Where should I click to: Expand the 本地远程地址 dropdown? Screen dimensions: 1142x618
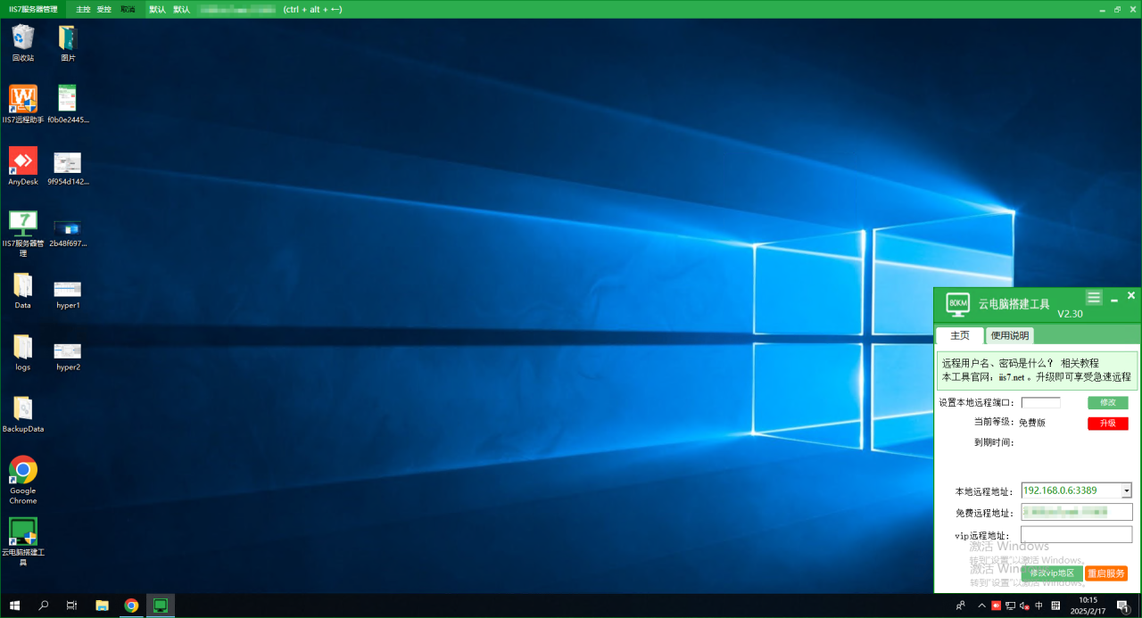(x=1127, y=490)
